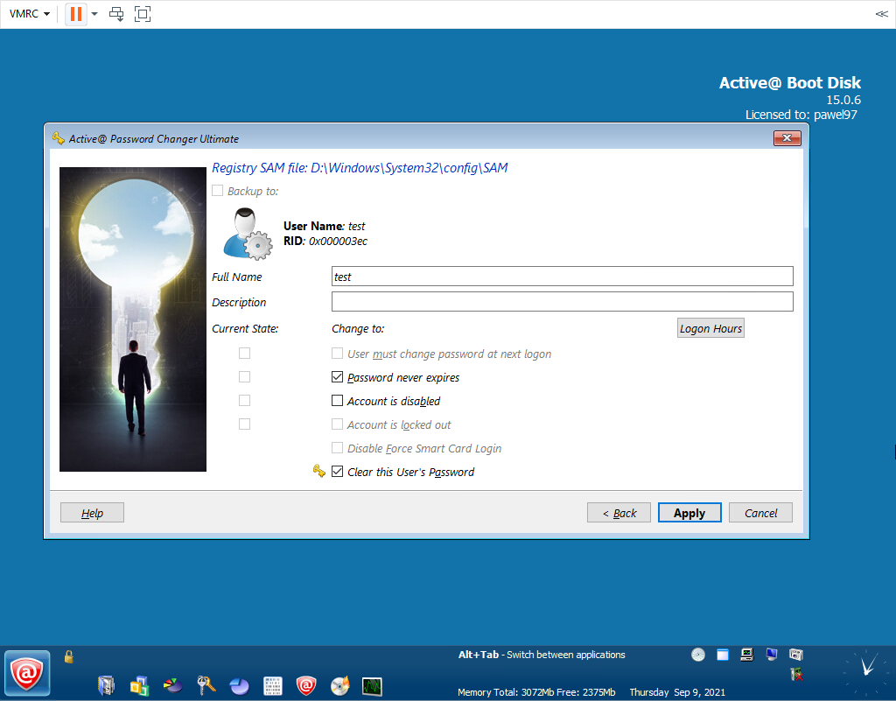Open the overlapping colored windows taskbar icon

click(x=139, y=685)
